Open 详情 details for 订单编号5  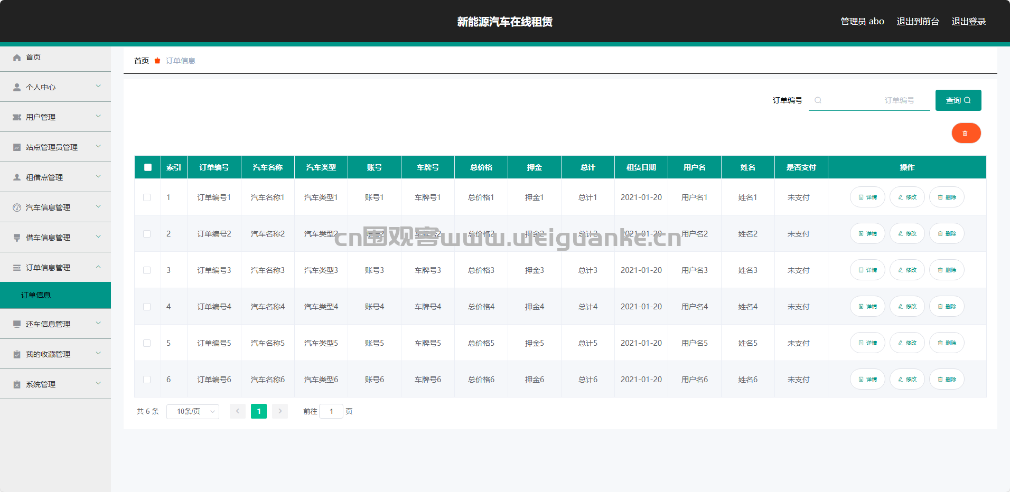pos(867,343)
